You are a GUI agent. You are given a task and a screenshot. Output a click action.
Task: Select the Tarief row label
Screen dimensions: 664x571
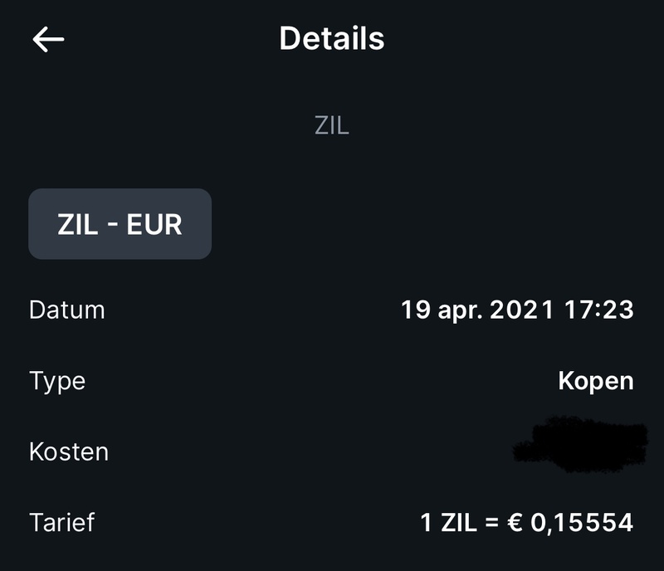(x=62, y=523)
